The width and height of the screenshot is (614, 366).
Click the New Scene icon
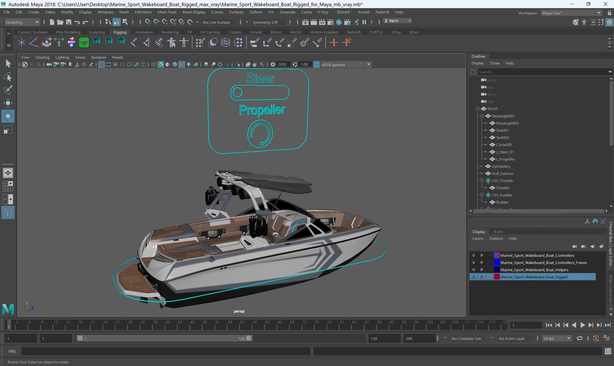tap(52, 22)
